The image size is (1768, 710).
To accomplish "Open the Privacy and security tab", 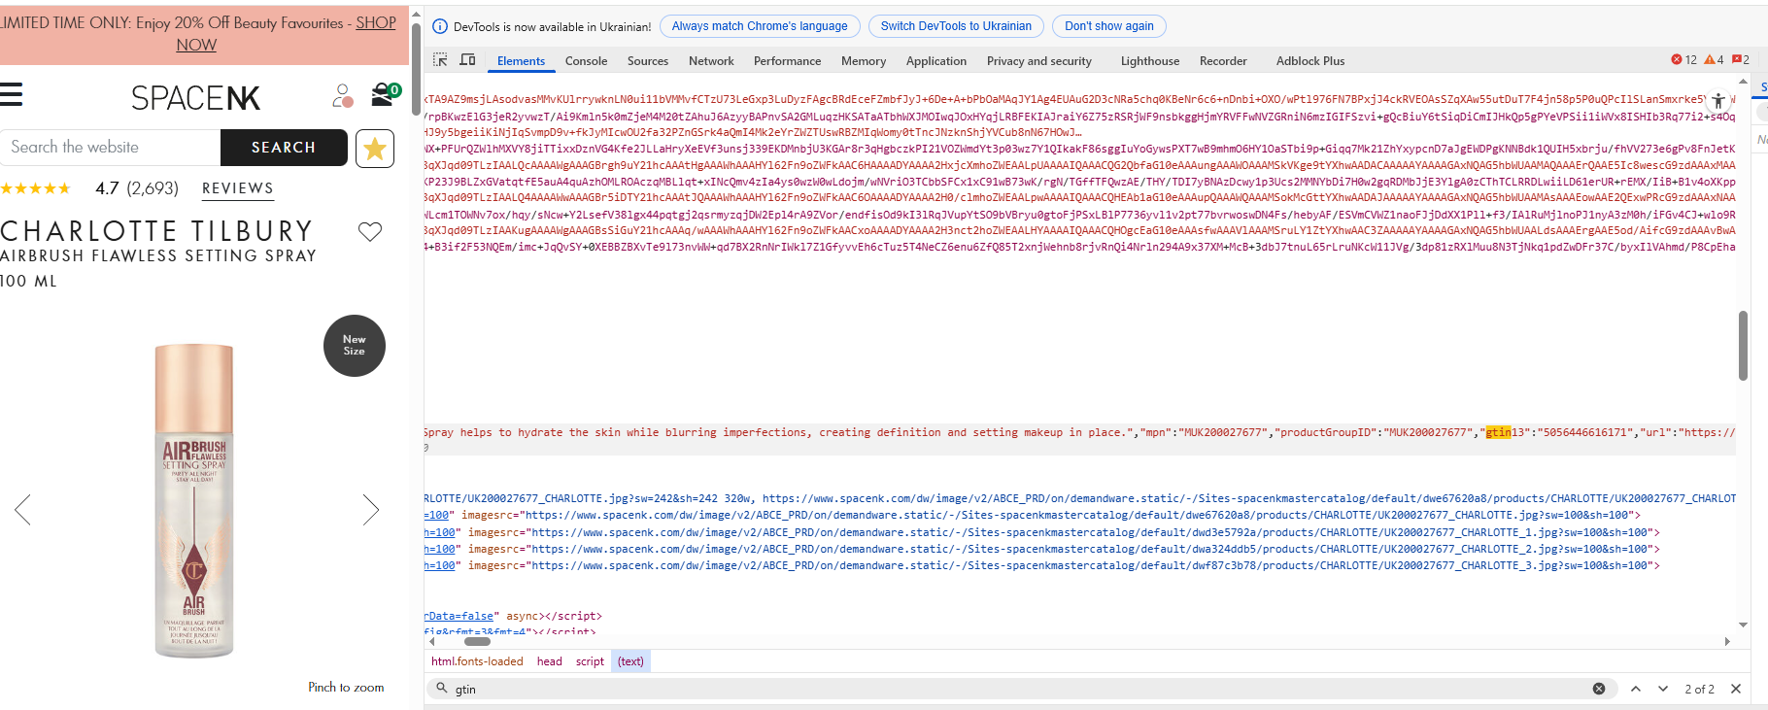I will pyautogui.click(x=1039, y=61).
